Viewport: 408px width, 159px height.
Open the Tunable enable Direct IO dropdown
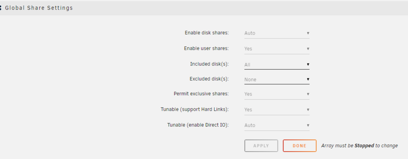pos(277,125)
